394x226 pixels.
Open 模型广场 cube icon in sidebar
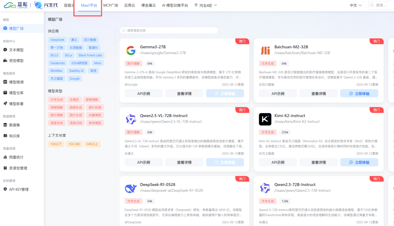tap(5, 28)
